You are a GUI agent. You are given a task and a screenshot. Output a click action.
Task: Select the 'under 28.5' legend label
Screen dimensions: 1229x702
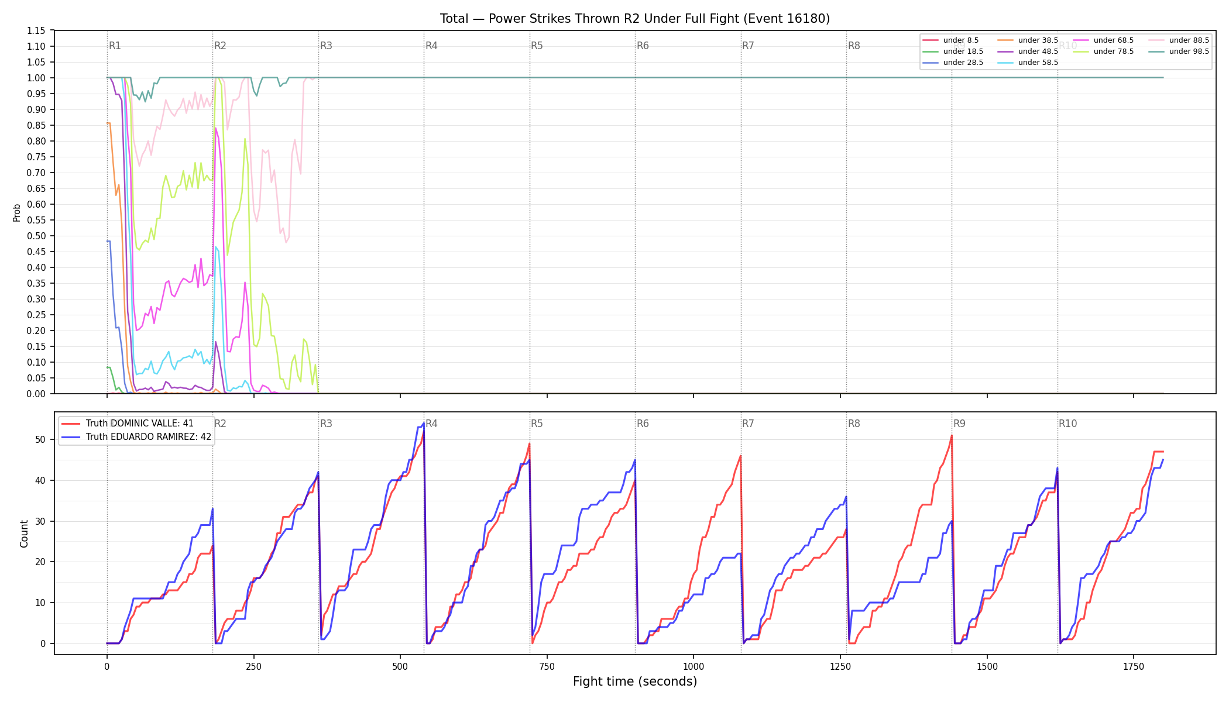pyautogui.click(x=963, y=63)
